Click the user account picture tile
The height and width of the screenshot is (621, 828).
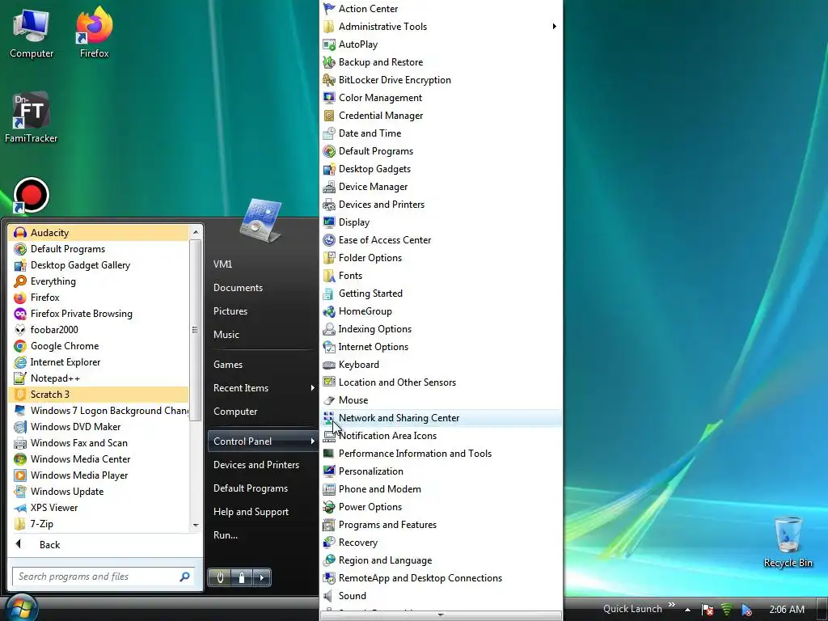coord(261,220)
